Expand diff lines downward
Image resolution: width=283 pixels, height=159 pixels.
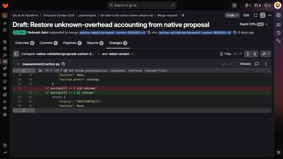pyautogui.click(x=24, y=111)
